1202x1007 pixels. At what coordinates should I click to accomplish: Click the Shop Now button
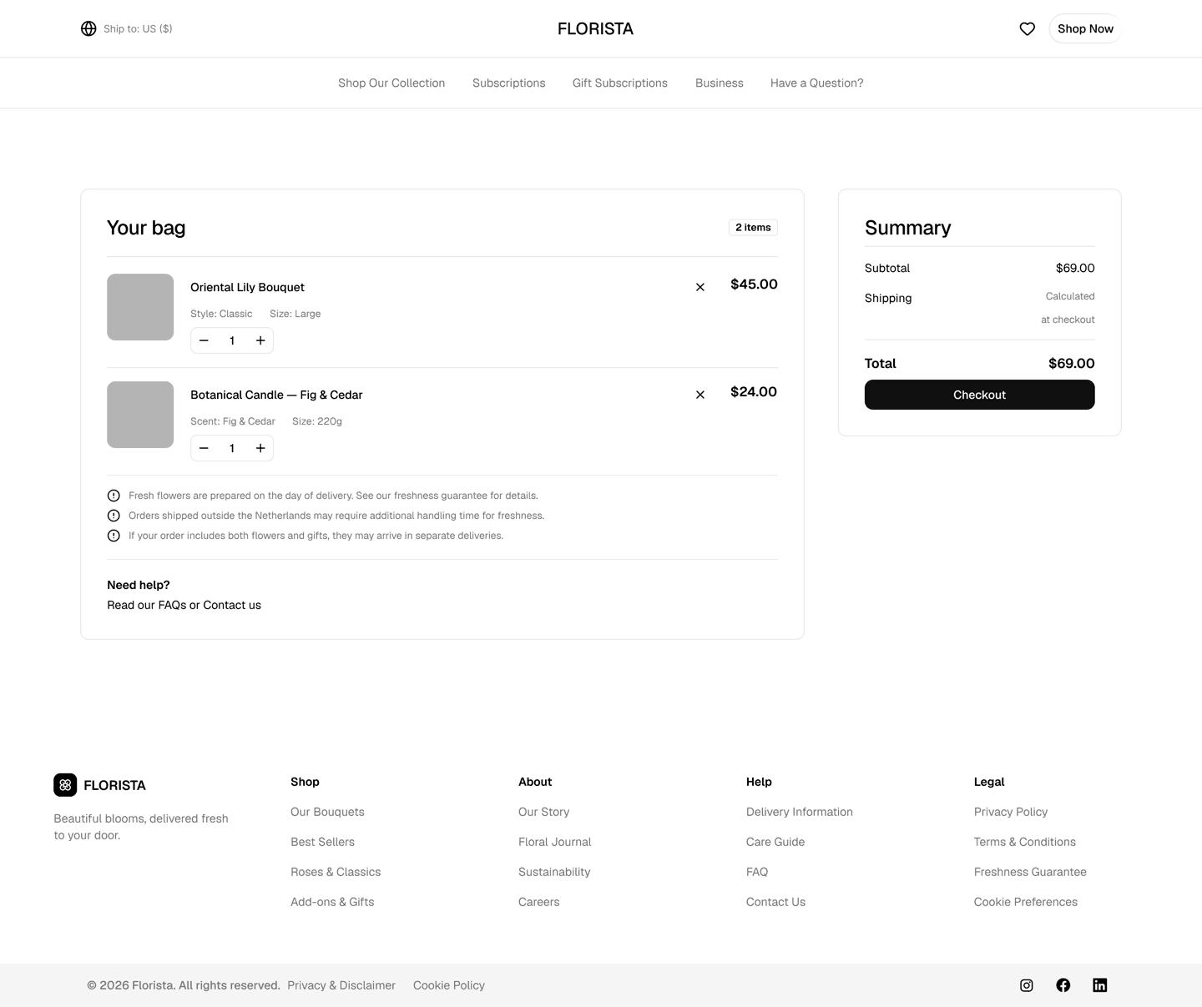pos(1084,28)
